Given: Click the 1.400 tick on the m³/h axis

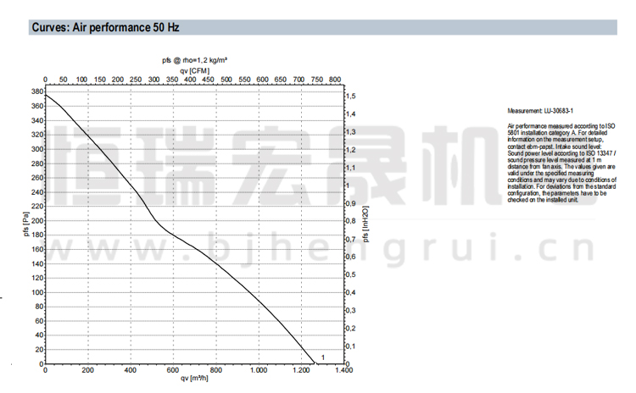Looking at the screenshot, I should tap(343, 371).
